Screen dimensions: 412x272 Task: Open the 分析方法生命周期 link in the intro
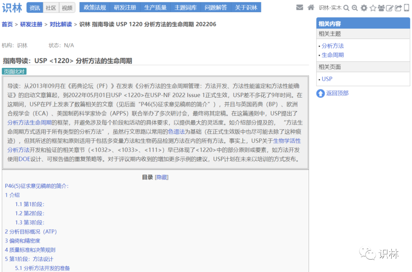click(x=29, y=123)
